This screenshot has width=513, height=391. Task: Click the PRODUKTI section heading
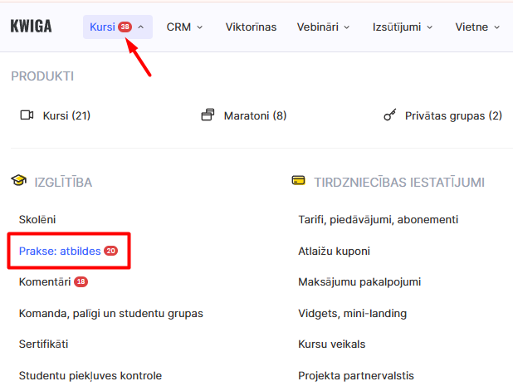click(42, 76)
